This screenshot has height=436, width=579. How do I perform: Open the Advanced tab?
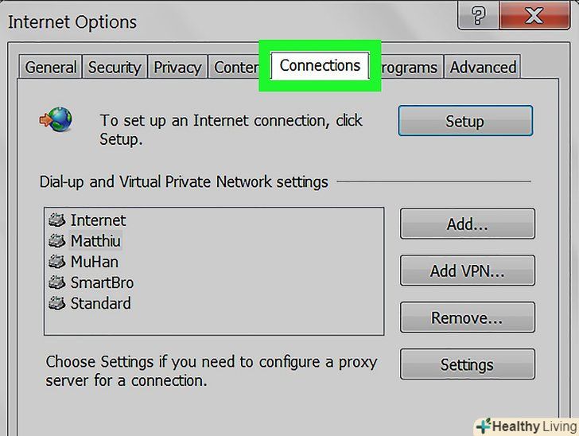click(483, 68)
